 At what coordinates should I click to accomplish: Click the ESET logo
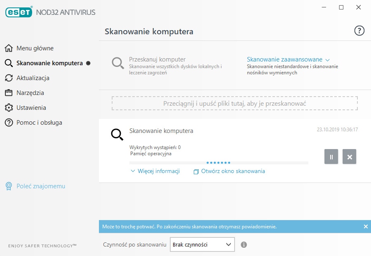tap(19, 12)
